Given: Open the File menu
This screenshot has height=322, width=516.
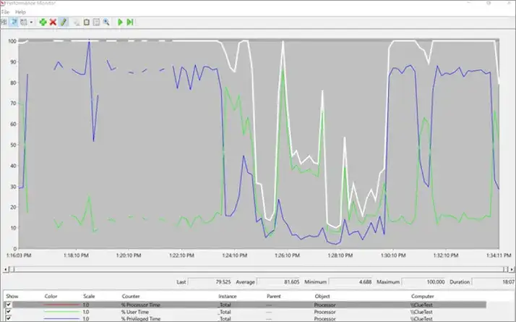Looking at the screenshot, I should (x=5, y=12).
